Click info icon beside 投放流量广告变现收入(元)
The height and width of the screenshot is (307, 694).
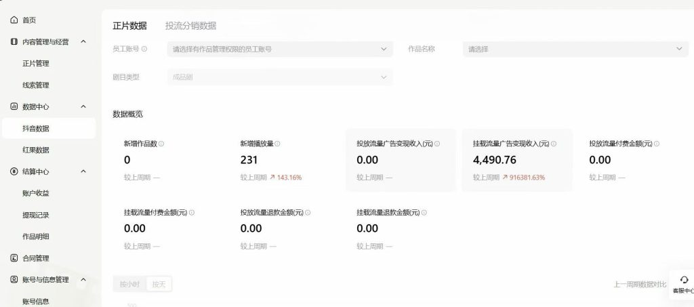pos(437,144)
